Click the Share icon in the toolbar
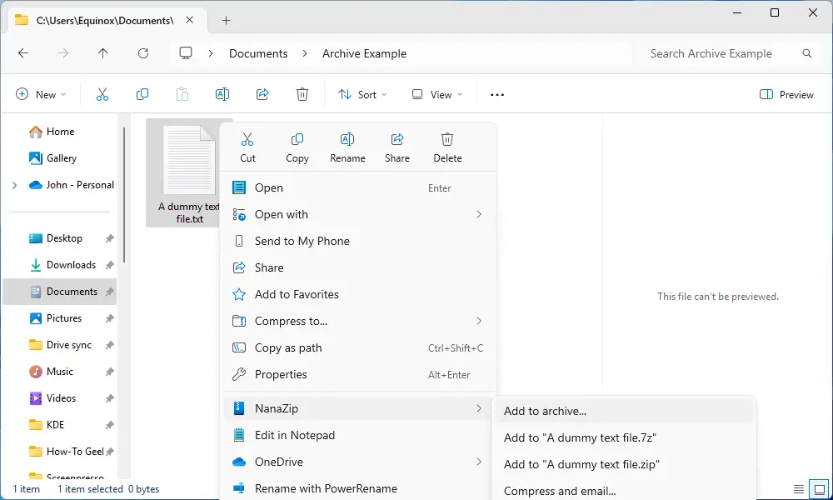The height and width of the screenshot is (500, 833). [262, 94]
